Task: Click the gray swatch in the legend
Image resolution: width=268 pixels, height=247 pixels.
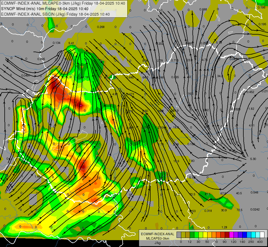Action: (x=179, y=235)
